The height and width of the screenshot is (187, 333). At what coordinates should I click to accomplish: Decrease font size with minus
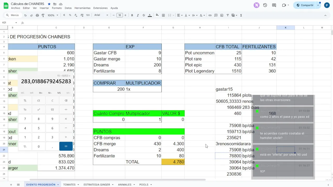(114, 15)
